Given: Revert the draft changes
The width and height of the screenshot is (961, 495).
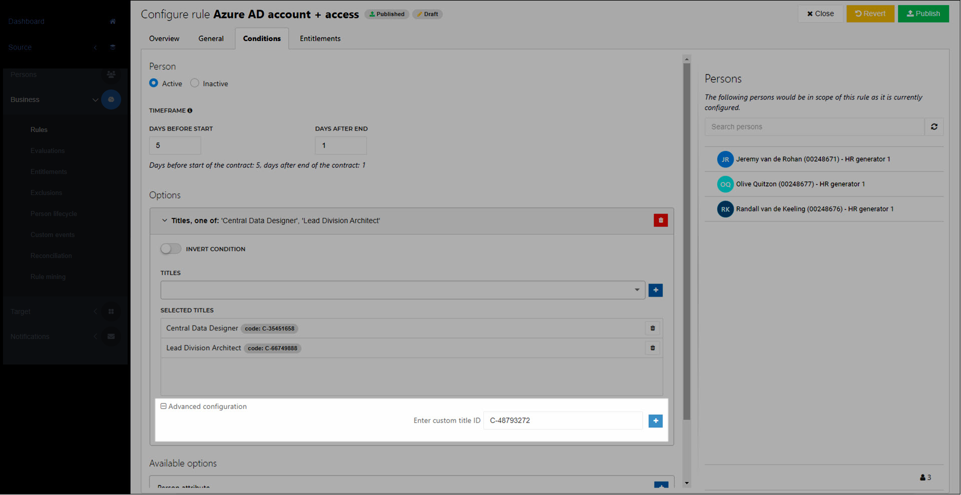Looking at the screenshot, I should click(x=870, y=13).
